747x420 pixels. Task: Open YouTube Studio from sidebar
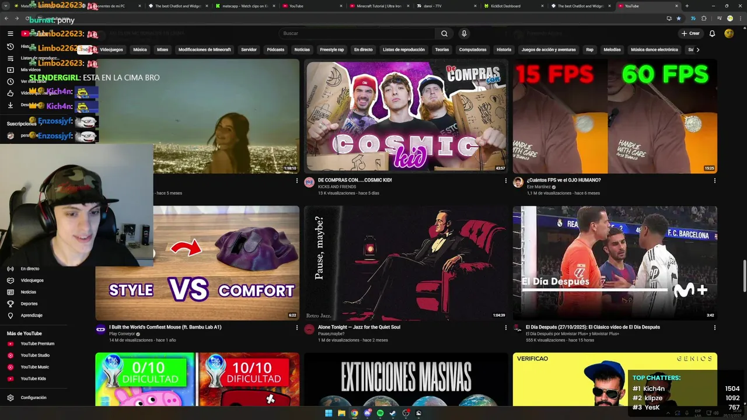point(35,355)
